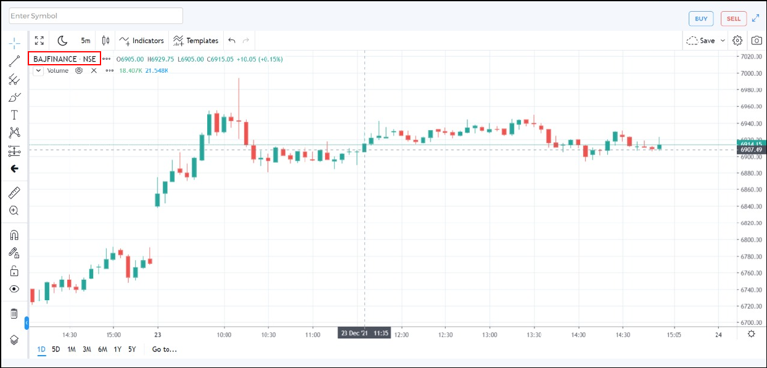Select the 5D time range tab

[56, 350]
